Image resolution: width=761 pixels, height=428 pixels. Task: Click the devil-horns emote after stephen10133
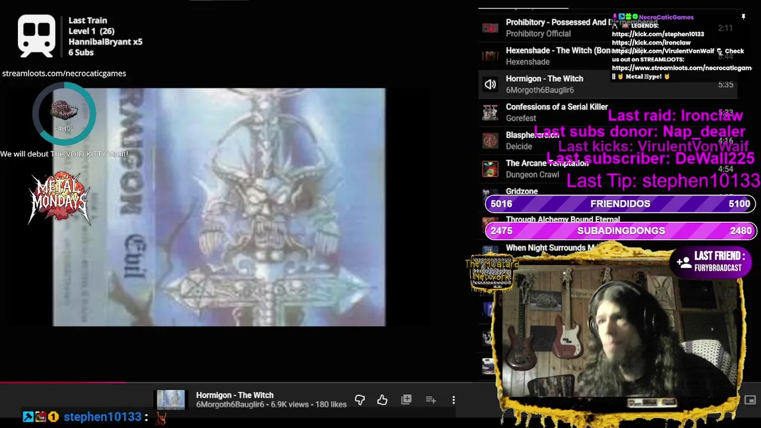pyautogui.click(x=161, y=417)
